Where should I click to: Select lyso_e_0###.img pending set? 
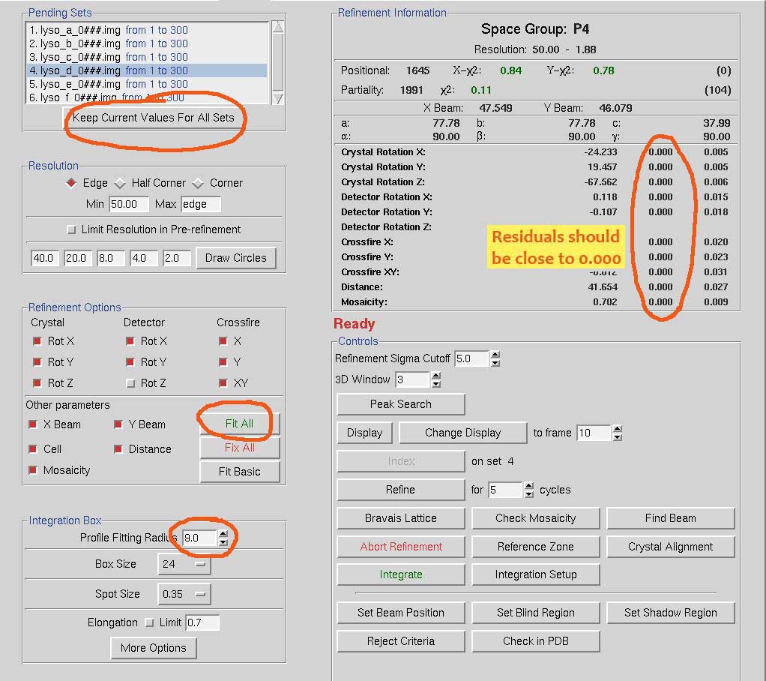[108, 84]
